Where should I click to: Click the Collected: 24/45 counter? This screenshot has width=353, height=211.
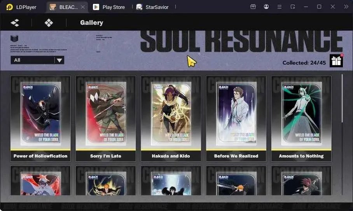pyautogui.click(x=304, y=63)
